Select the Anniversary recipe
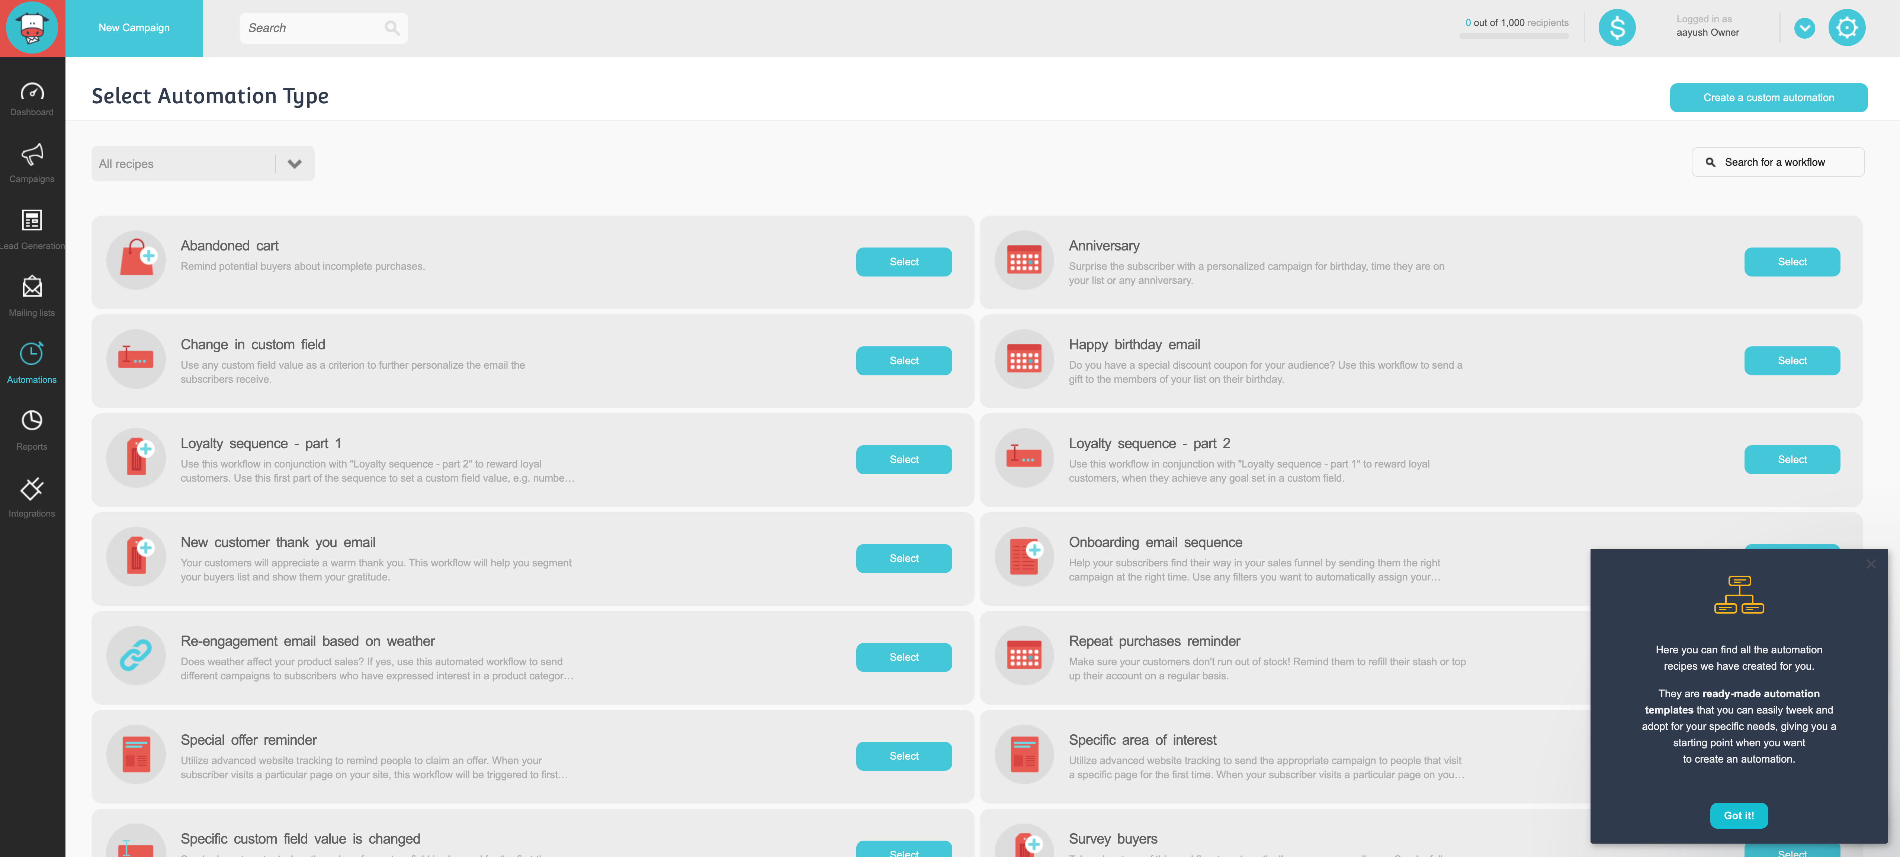The image size is (1900, 857). pos(1792,262)
